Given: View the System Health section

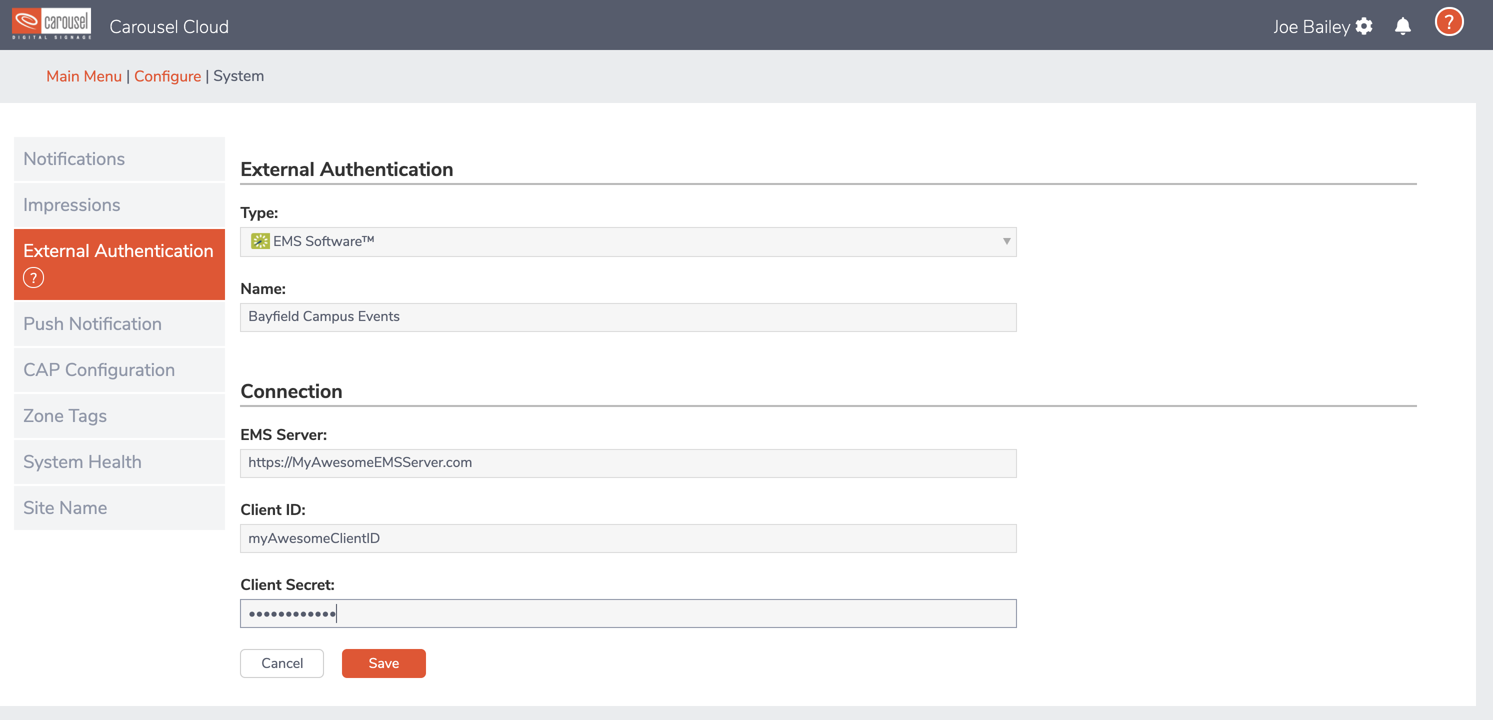Looking at the screenshot, I should tap(119, 462).
